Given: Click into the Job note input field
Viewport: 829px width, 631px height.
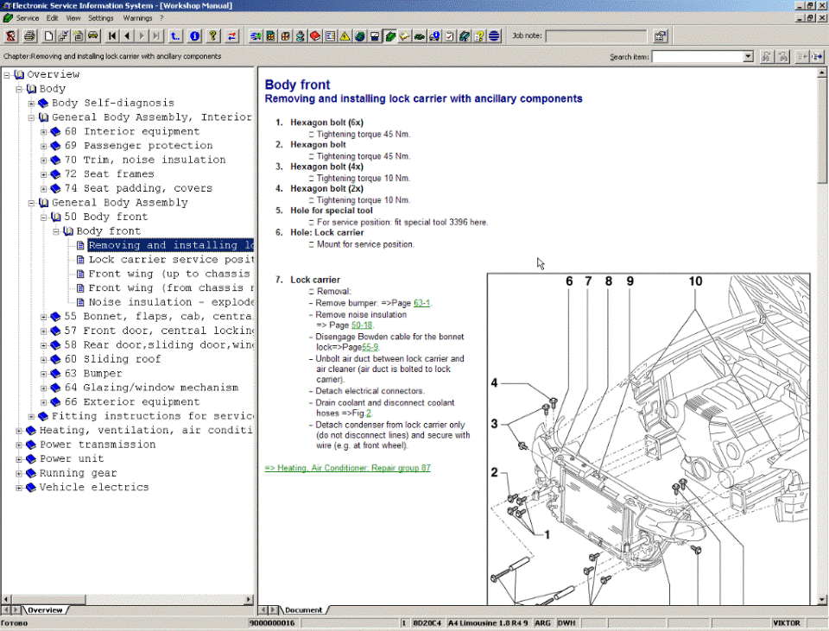Looking at the screenshot, I should point(596,36).
